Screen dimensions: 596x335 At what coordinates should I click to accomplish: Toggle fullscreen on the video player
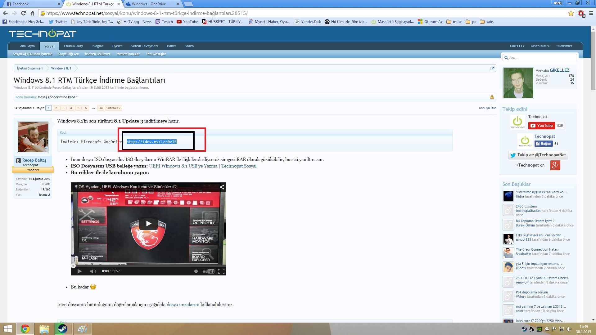[221, 271]
